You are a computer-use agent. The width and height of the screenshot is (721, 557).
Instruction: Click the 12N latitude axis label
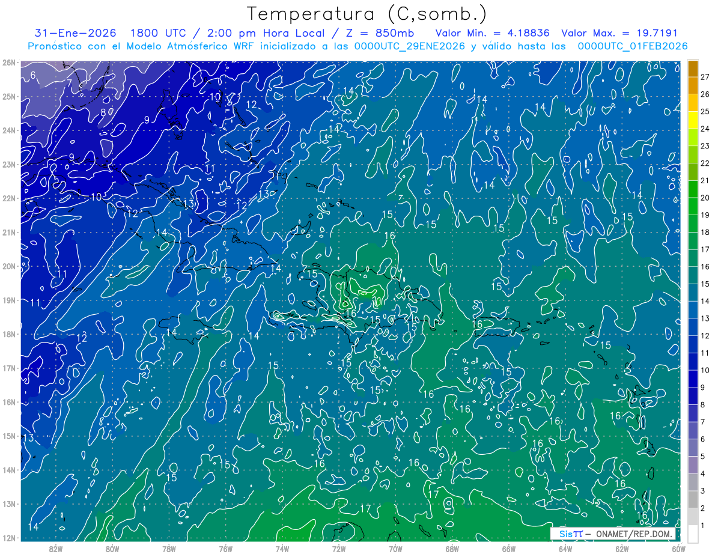(9, 538)
